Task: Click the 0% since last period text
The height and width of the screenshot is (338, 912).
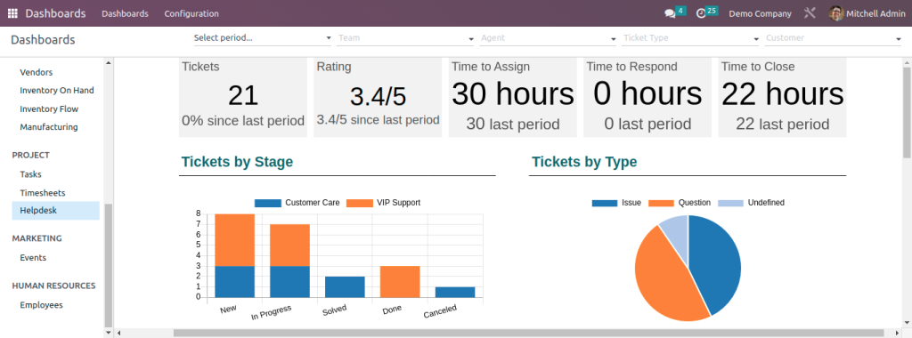Action: coord(243,121)
